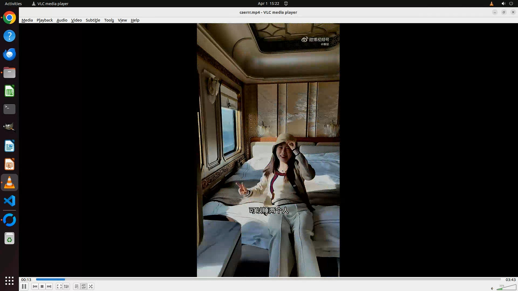This screenshot has width=518, height=291.
Task: Show extended settings equalizer panel
Action: [66, 286]
